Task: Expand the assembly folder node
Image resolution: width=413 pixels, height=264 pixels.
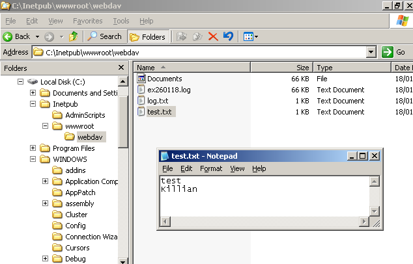Action: coord(46,203)
